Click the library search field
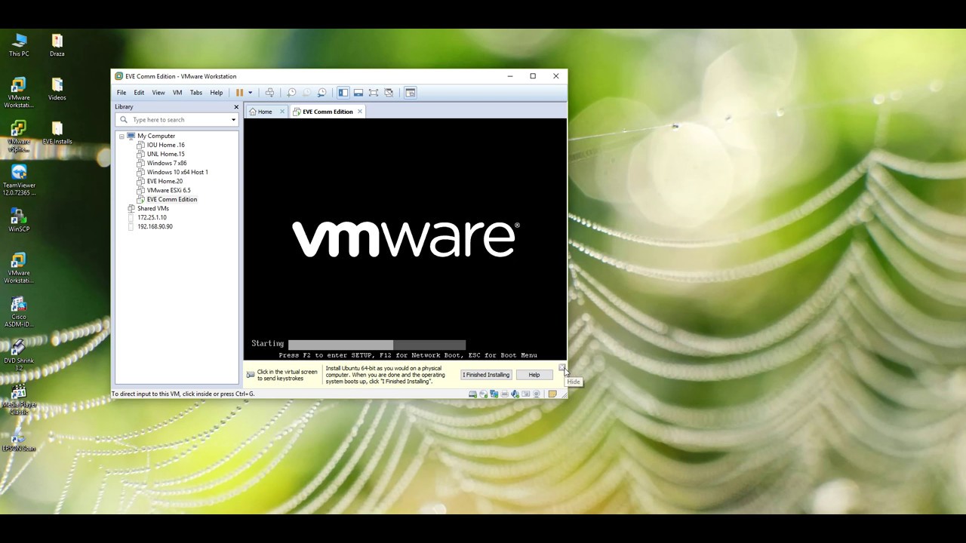Image resolution: width=966 pixels, height=543 pixels. click(x=177, y=120)
